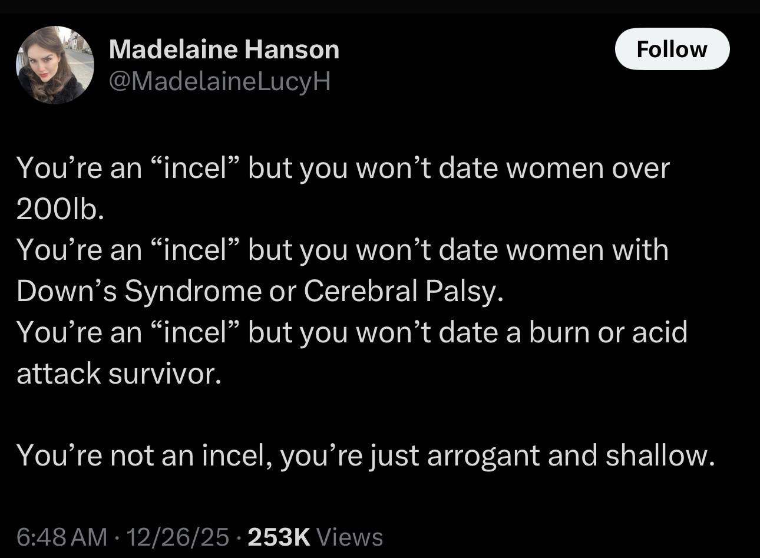Image resolution: width=760 pixels, height=558 pixels.
Task: Click the phrase "Cerebral Palsy."
Action: click(x=404, y=292)
